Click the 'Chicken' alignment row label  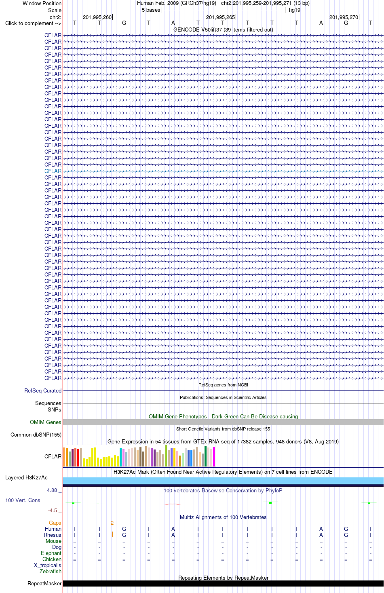[x=52, y=559]
